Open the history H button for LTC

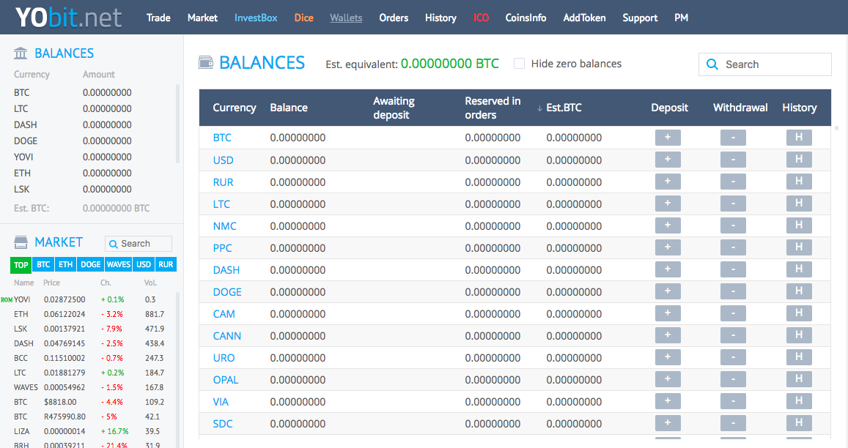[799, 204]
